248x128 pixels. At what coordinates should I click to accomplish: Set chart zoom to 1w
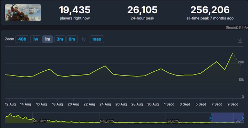coord(36,39)
